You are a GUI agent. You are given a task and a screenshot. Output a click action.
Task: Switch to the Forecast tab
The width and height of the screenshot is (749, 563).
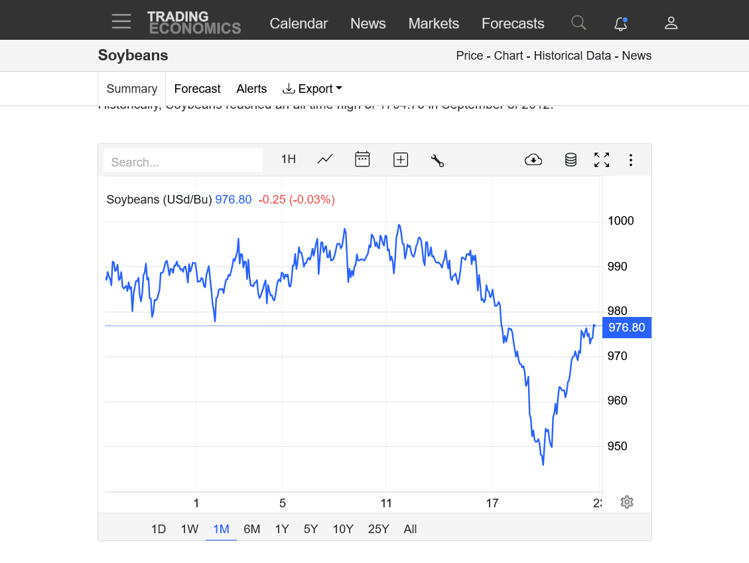tap(197, 89)
